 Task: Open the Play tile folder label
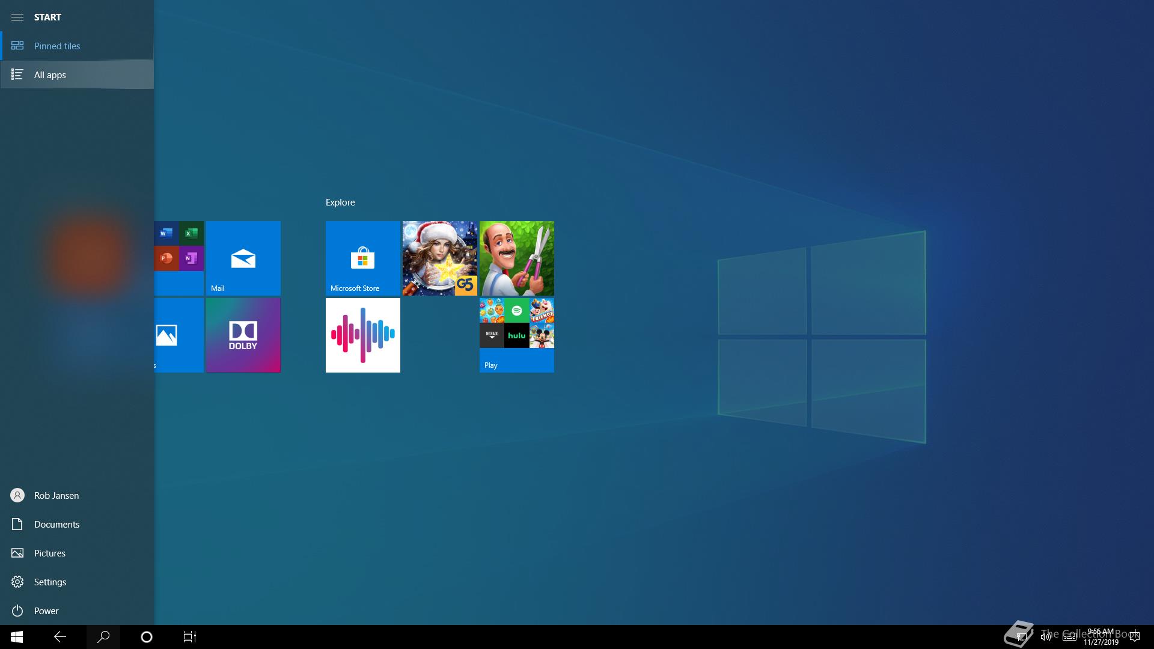pos(491,365)
